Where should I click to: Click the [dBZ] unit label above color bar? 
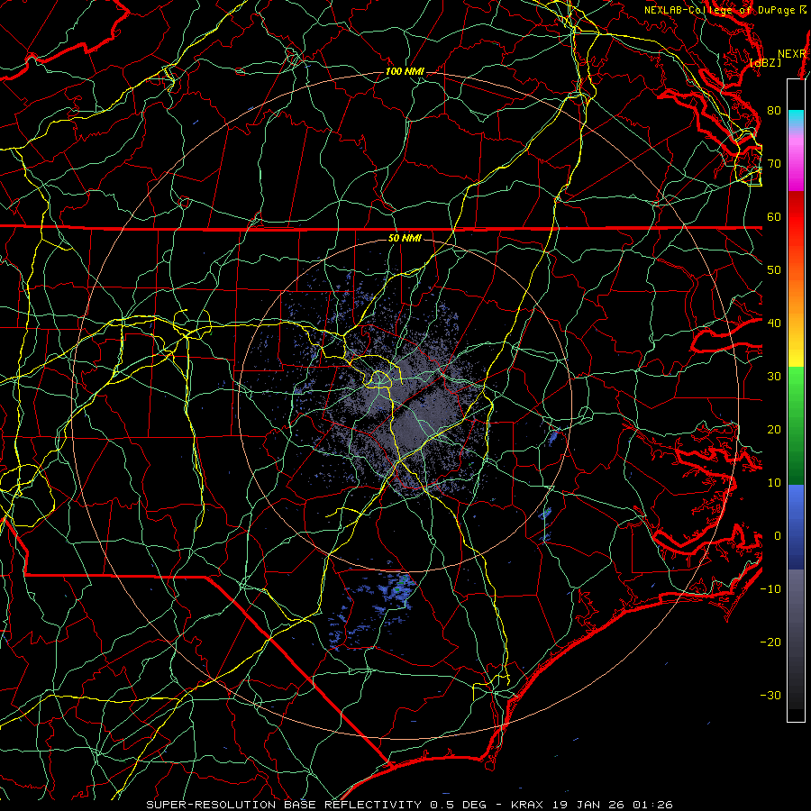point(765,63)
